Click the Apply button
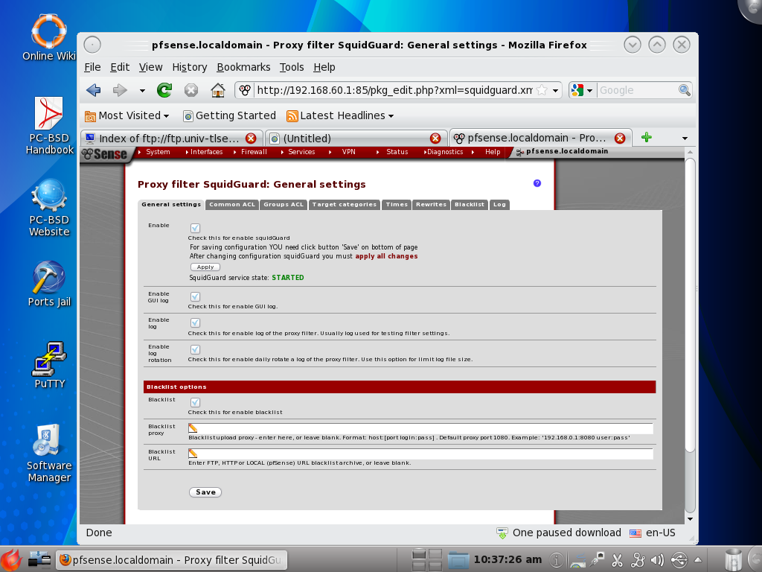The height and width of the screenshot is (572, 762). tap(205, 267)
